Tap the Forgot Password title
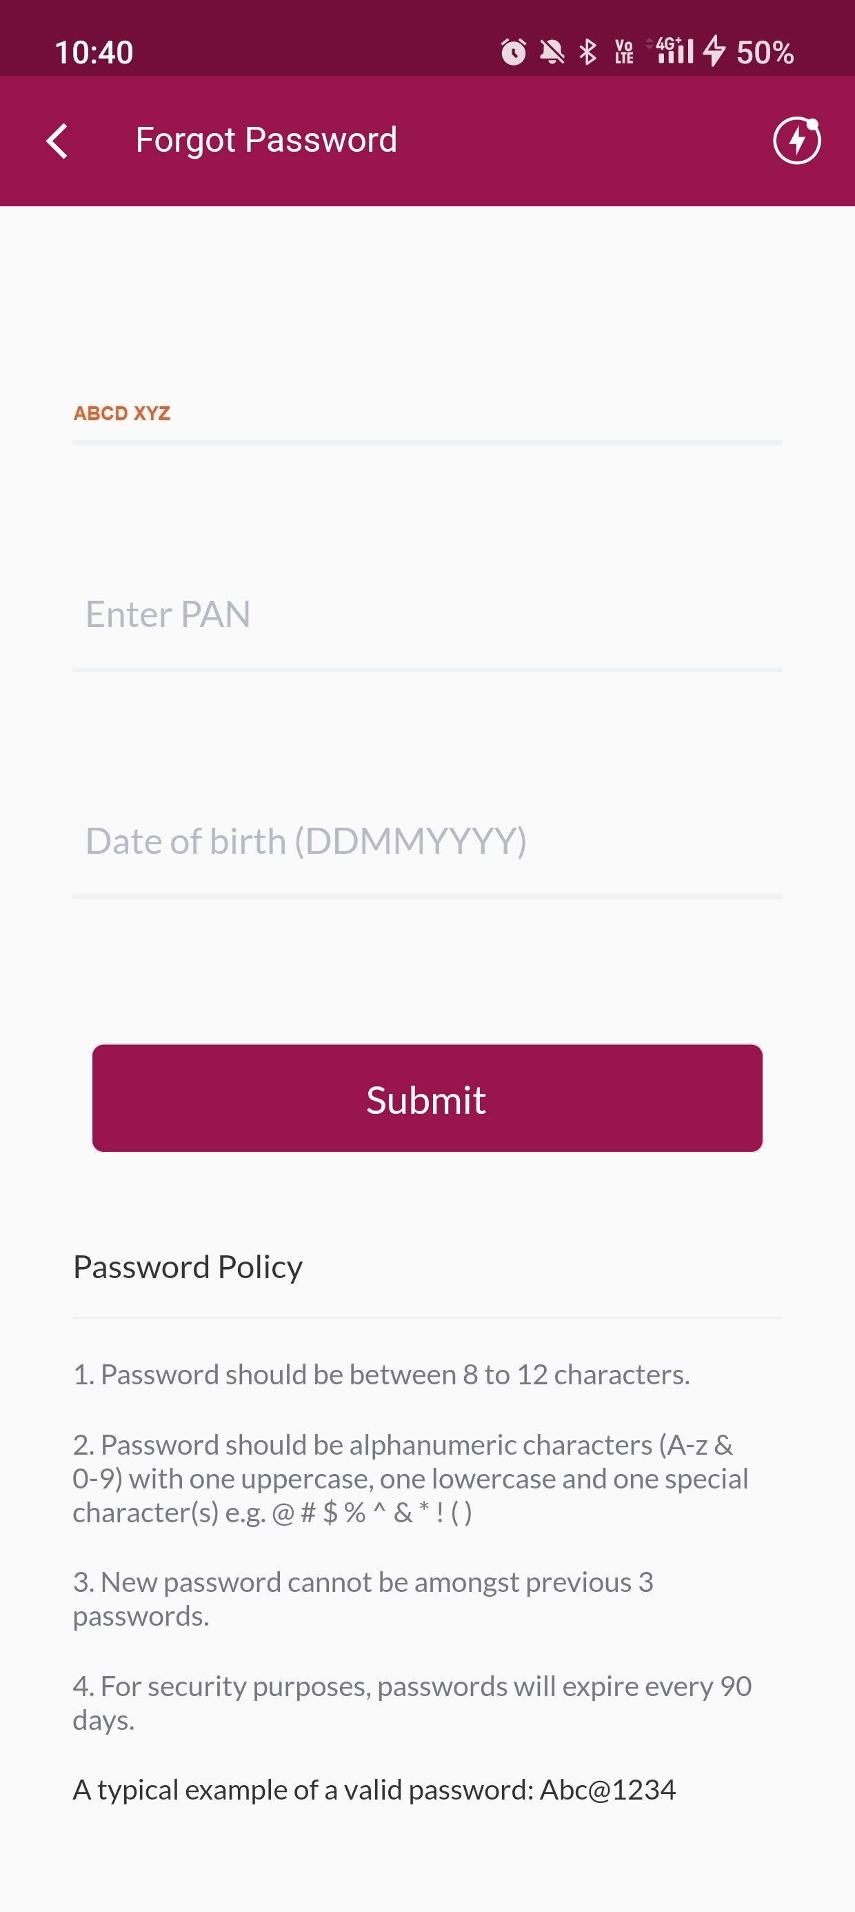The width and height of the screenshot is (855, 1912). point(266,140)
